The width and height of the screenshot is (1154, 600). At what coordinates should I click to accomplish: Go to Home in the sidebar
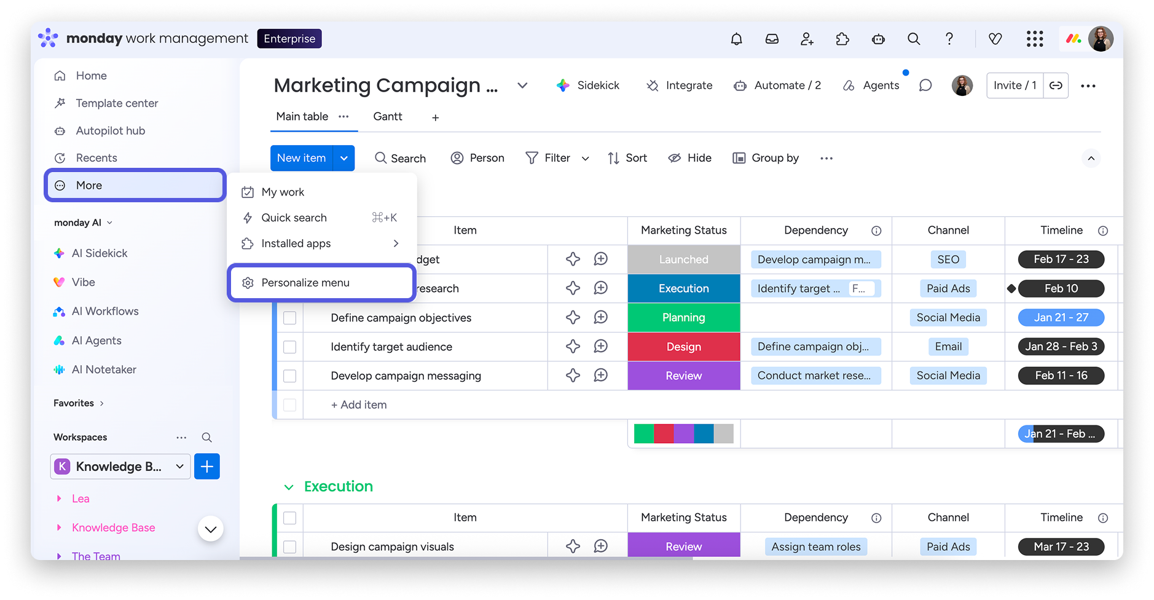(92, 76)
